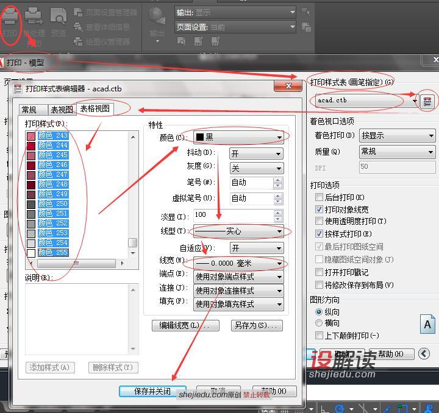Click the PDF export small icon
The height and width of the screenshot is (413, 439).
(x=215, y=41)
